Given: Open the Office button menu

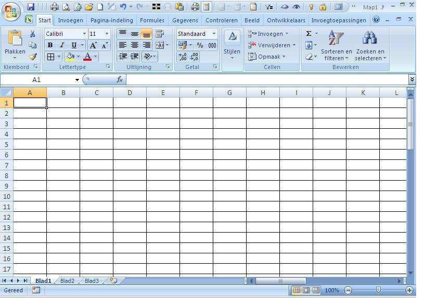Looking at the screenshot, I should [x=11, y=11].
